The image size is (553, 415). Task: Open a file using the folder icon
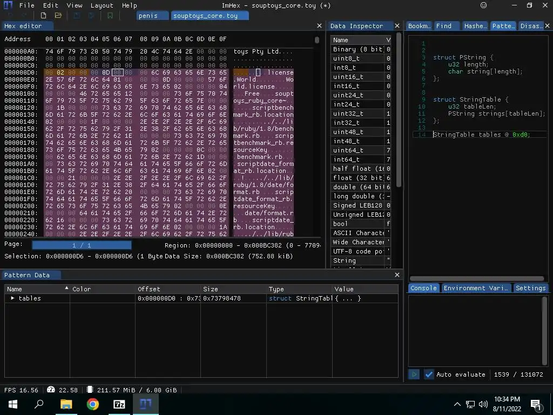tap(58, 16)
